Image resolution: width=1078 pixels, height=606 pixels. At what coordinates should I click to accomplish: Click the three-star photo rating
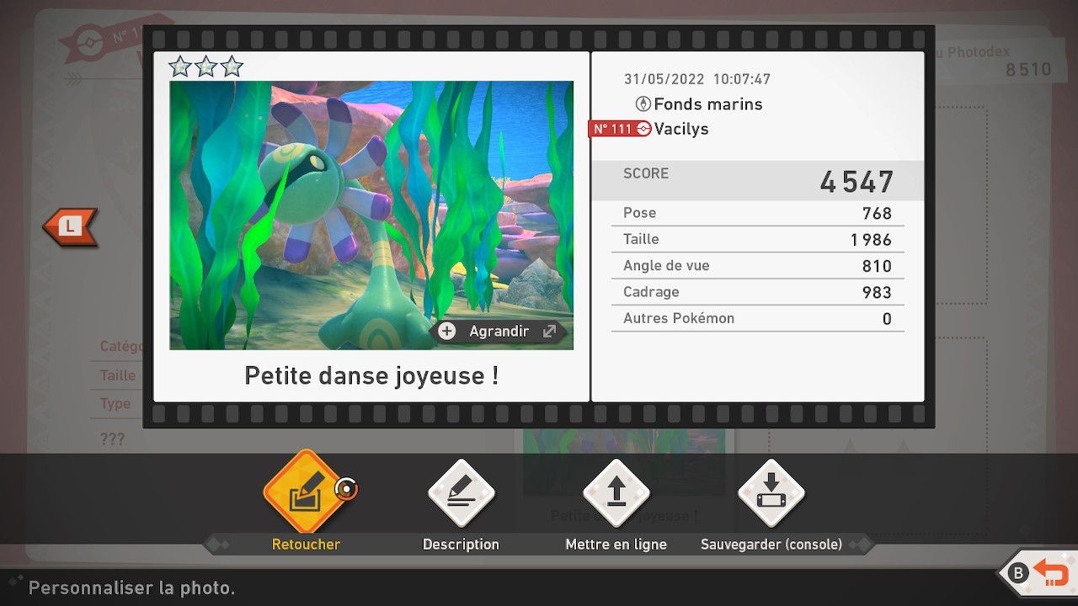(205, 66)
